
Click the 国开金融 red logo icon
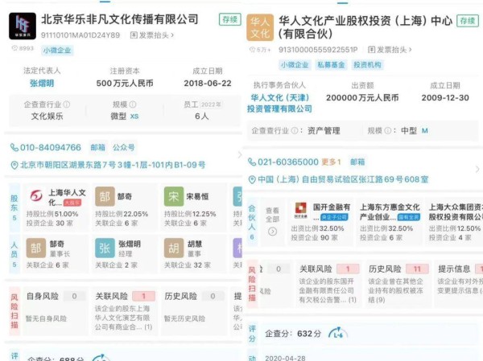[300, 209]
